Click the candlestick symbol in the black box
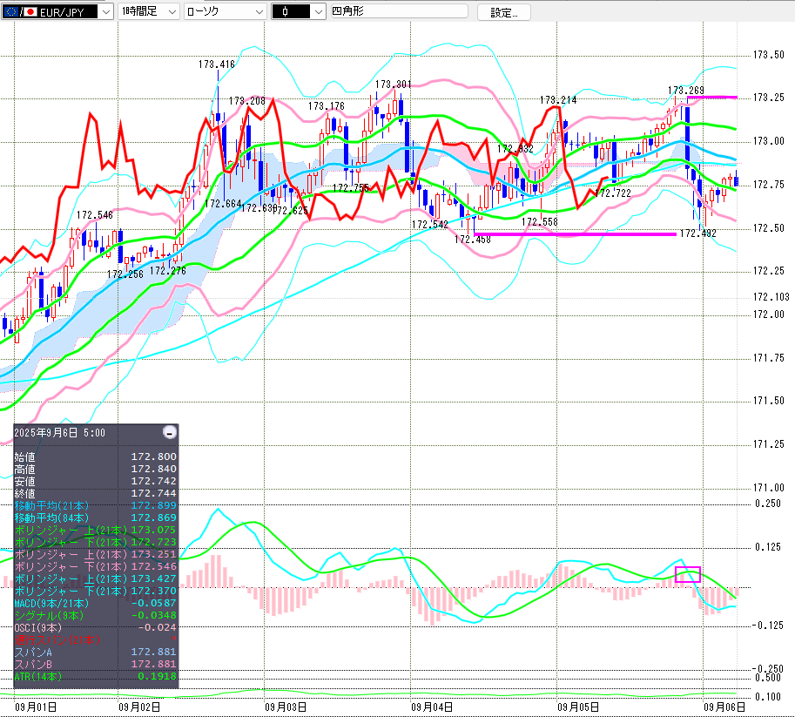 click(285, 11)
